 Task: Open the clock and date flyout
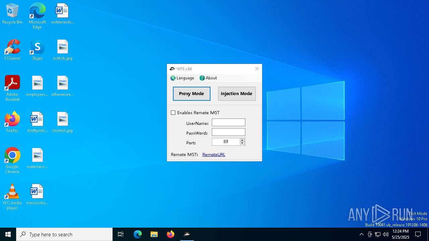(x=401, y=234)
